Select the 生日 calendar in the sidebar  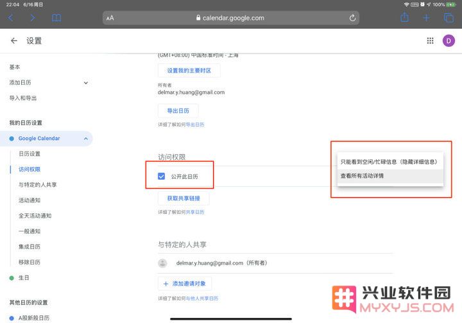(24, 277)
